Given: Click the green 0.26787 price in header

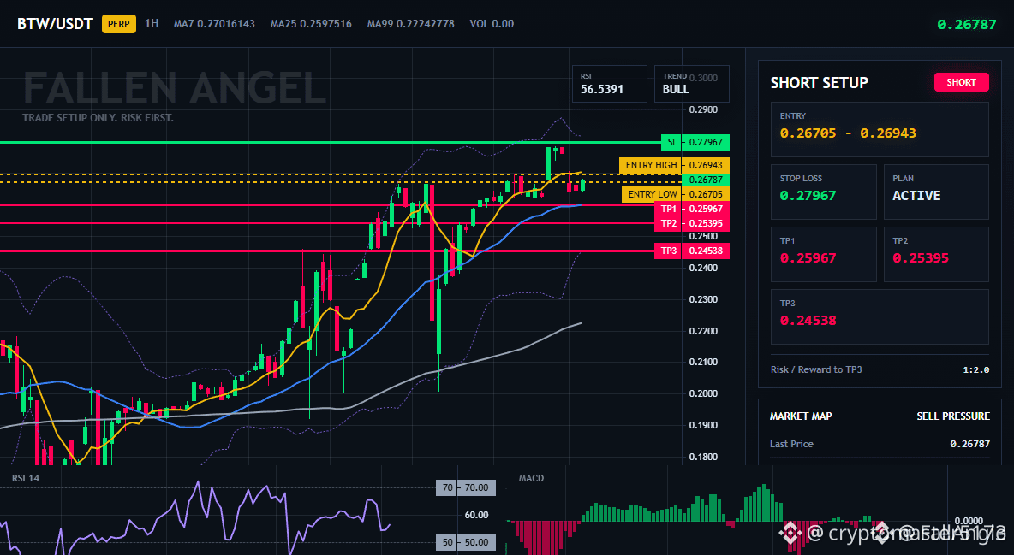Looking at the screenshot, I should tap(967, 25).
